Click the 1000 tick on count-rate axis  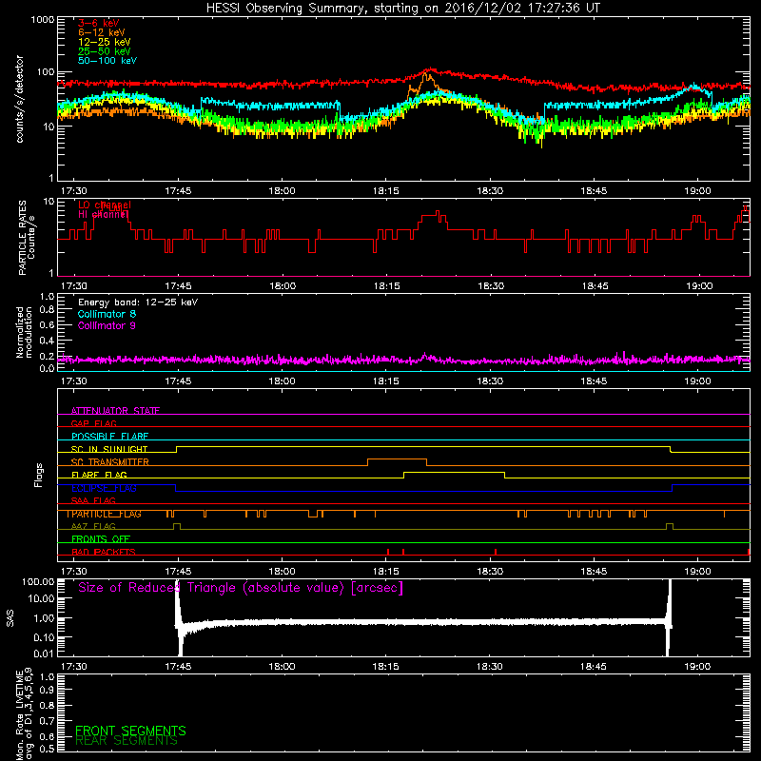coord(42,20)
